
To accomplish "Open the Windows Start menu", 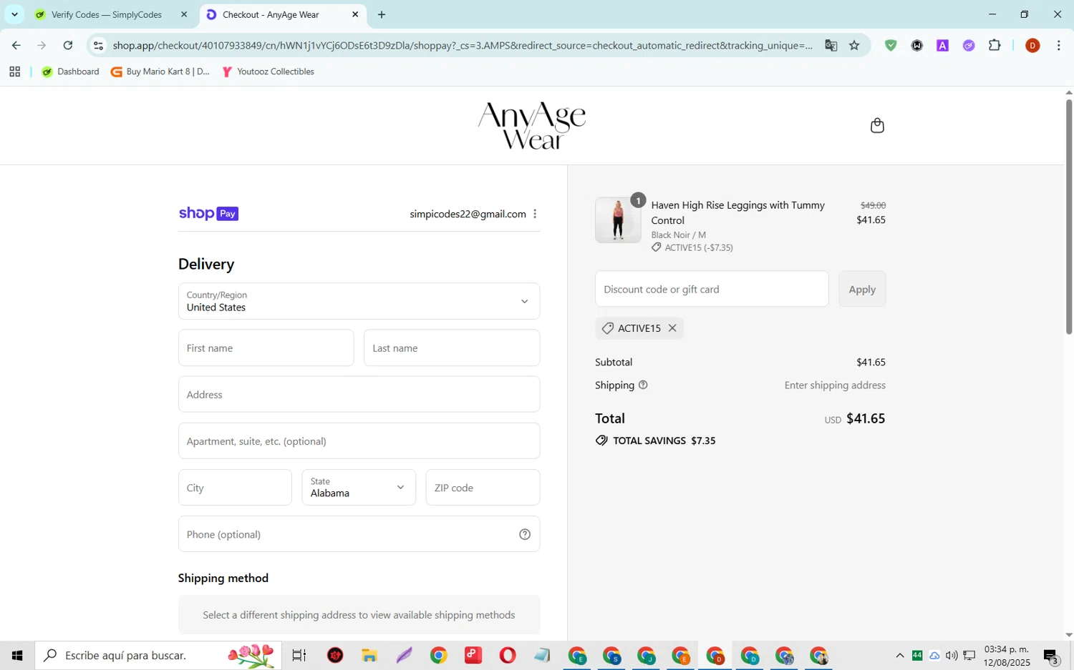I will pos(17,655).
